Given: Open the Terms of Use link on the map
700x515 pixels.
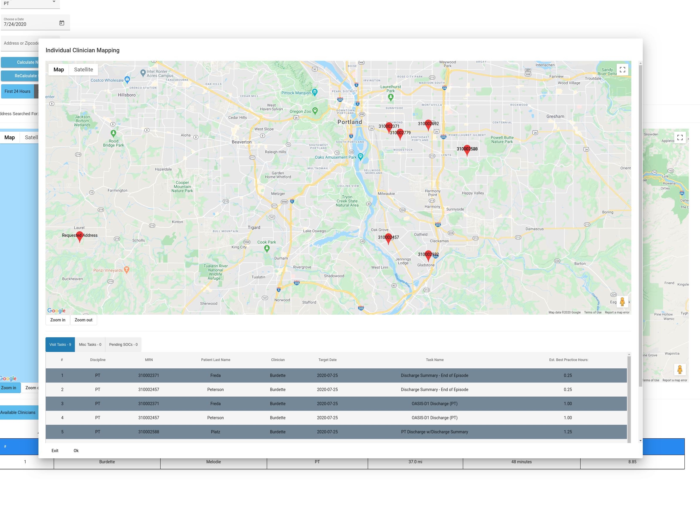Looking at the screenshot, I should (592, 312).
